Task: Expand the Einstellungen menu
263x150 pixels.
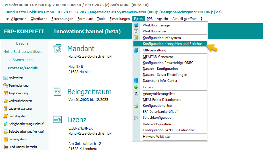Action: click(119, 19)
